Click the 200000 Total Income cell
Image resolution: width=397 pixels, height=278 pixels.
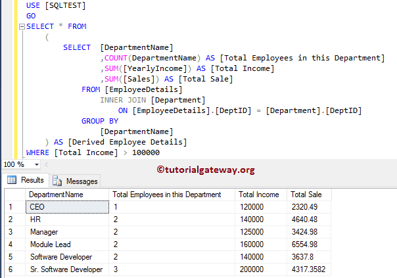click(252, 269)
